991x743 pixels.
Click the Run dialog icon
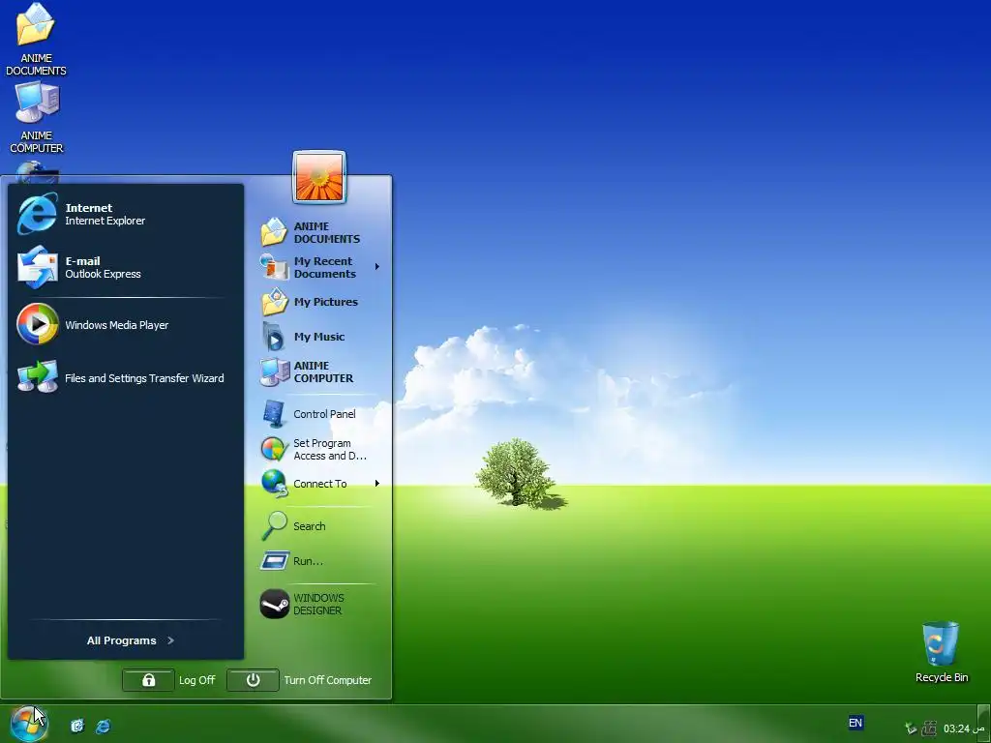click(274, 560)
